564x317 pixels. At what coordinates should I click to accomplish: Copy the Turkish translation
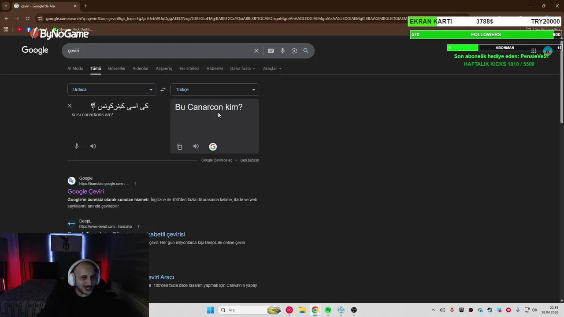click(179, 147)
